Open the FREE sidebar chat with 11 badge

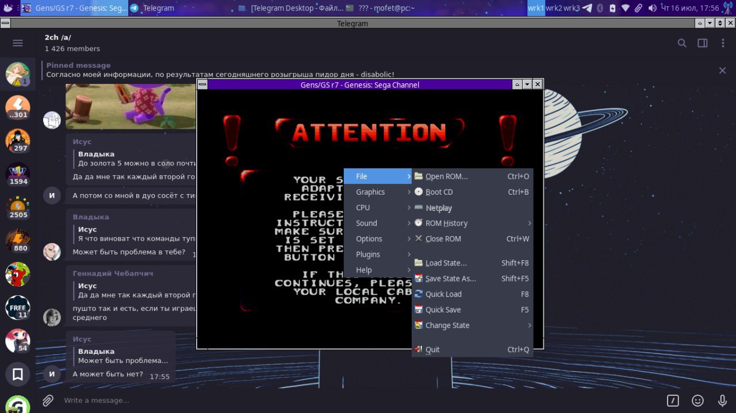tap(18, 308)
